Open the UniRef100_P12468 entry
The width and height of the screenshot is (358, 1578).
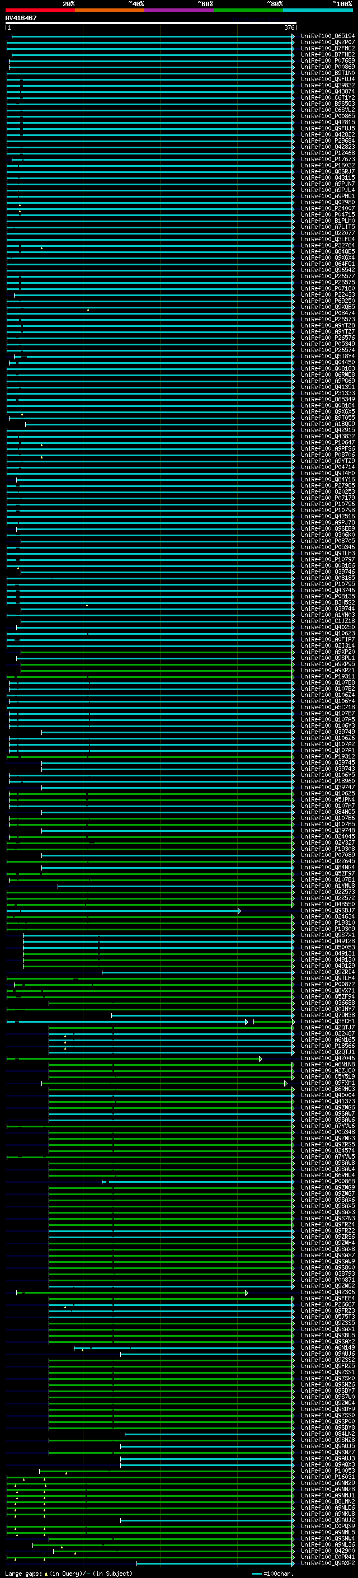pos(327,153)
